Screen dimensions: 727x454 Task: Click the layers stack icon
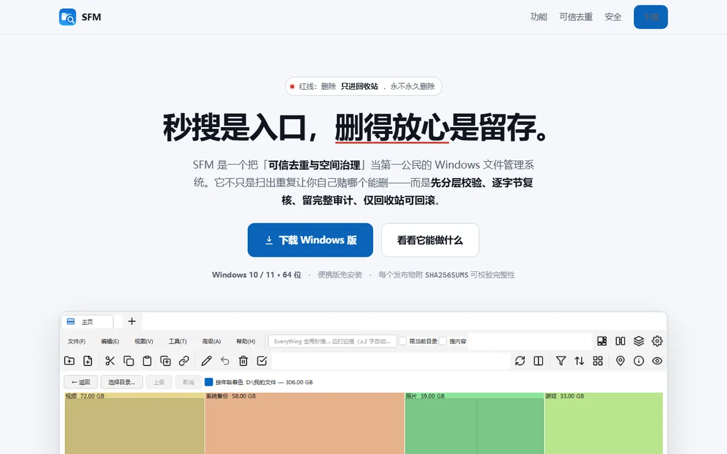pos(639,341)
